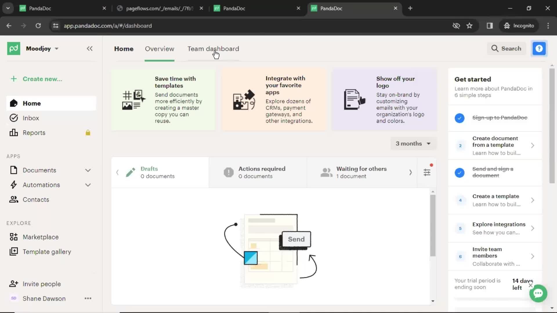557x313 pixels.
Task: Click the Invite people link
Action: click(42, 283)
